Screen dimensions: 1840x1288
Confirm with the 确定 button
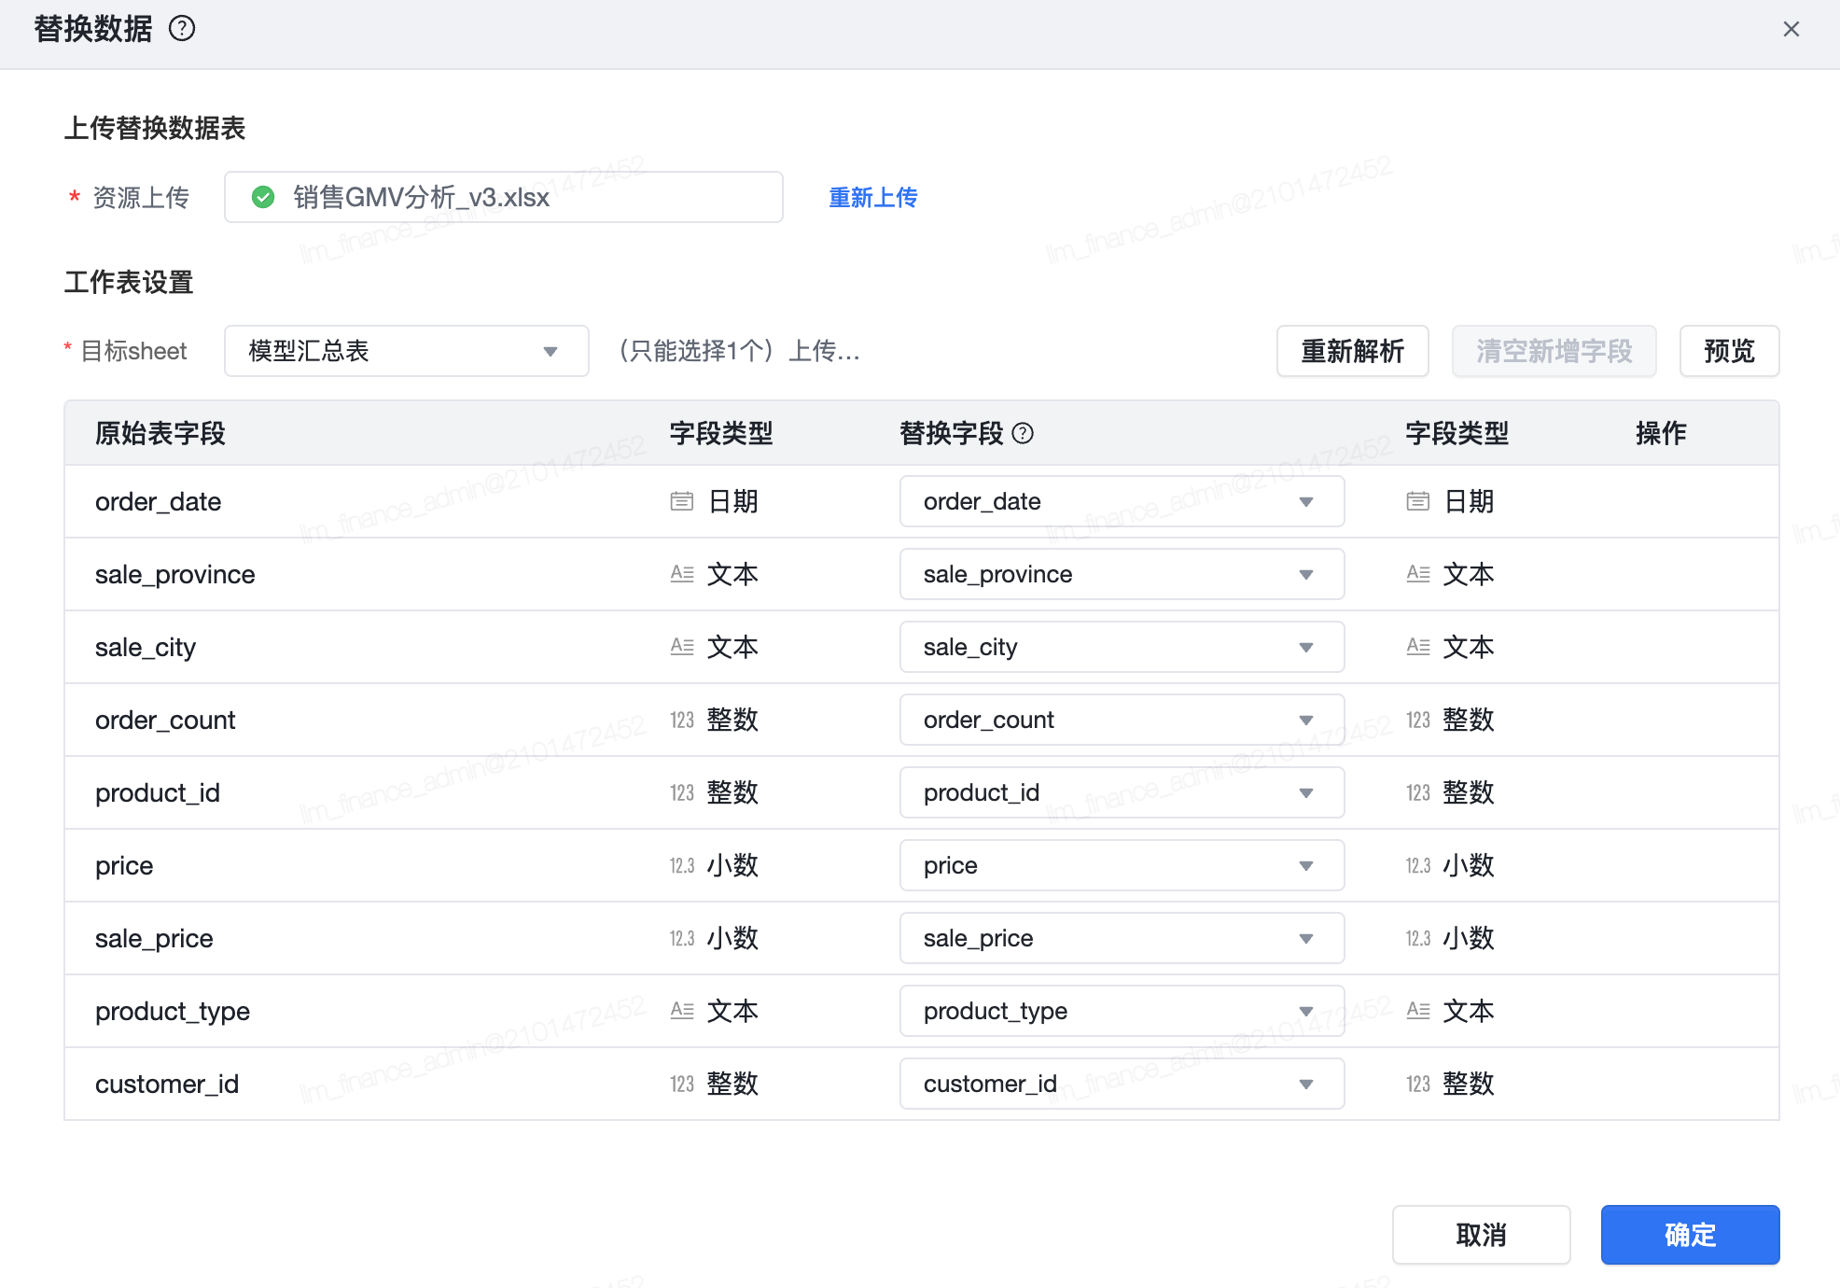point(1690,1235)
